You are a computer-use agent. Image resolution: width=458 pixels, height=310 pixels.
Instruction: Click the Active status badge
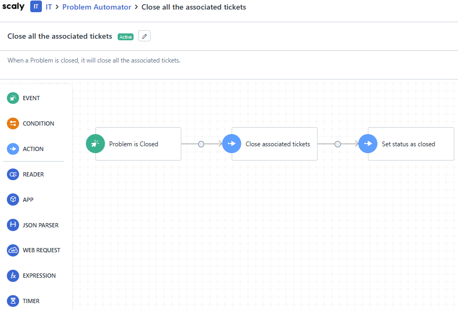click(x=126, y=37)
